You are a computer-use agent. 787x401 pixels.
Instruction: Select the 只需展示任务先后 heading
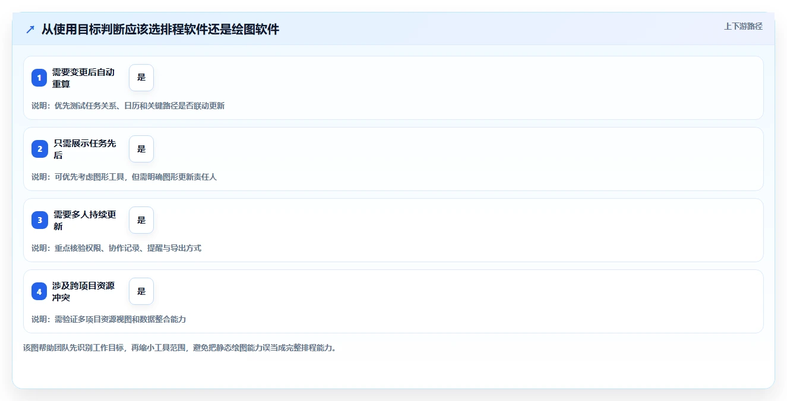pyautogui.click(x=84, y=149)
